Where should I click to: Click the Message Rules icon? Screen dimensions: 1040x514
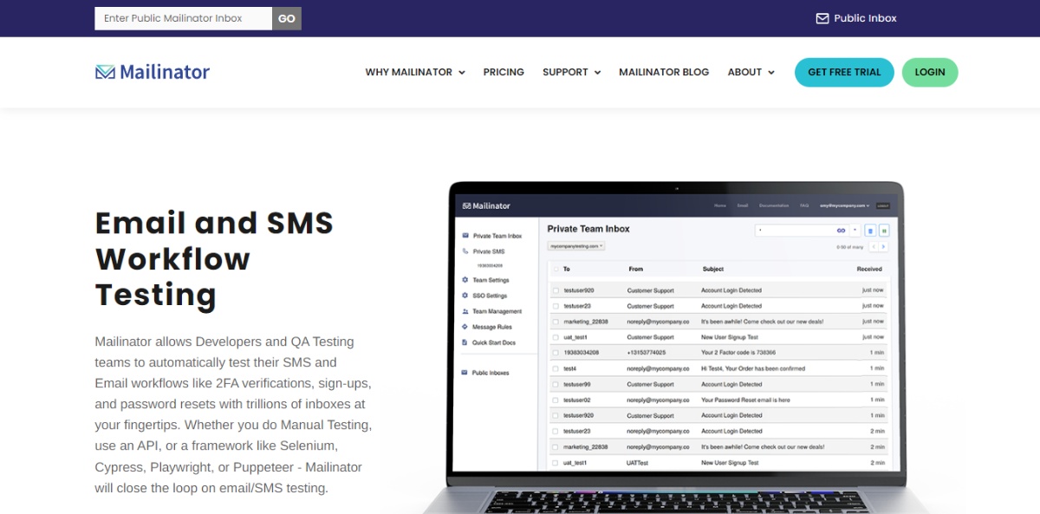(x=465, y=327)
